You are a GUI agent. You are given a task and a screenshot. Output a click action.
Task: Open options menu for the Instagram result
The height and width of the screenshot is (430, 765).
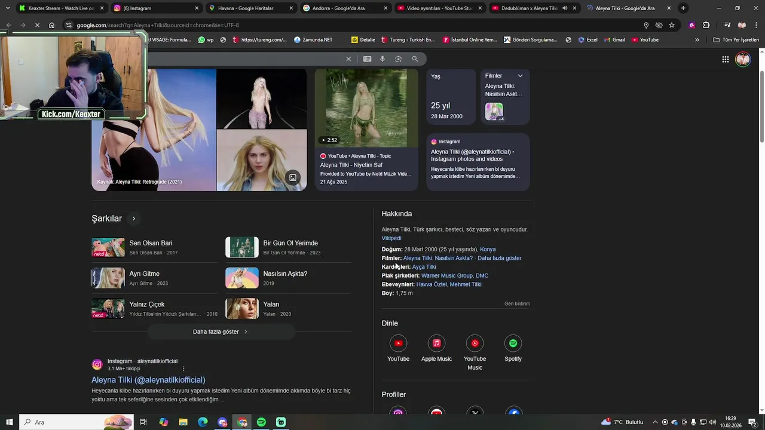click(x=183, y=368)
